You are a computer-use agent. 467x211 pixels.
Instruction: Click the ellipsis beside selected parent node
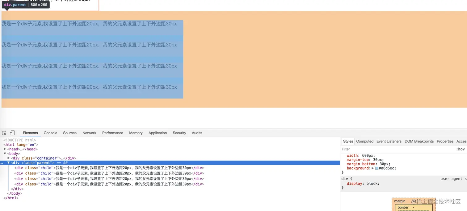tap(2, 163)
